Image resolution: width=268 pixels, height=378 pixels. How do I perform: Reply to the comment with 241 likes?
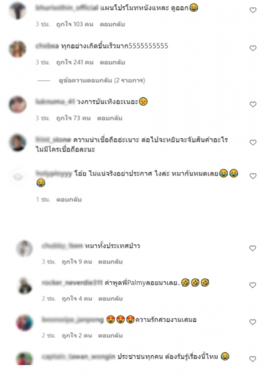pos(112,62)
